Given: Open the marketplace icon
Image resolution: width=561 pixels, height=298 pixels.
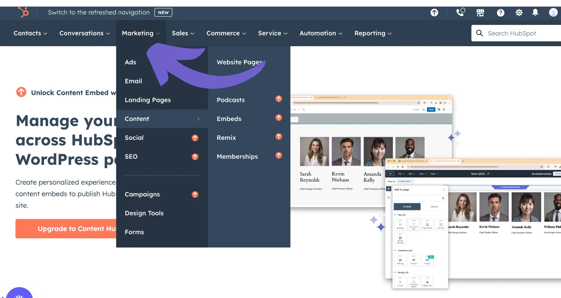Looking at the screenshot, I should 480,13.
